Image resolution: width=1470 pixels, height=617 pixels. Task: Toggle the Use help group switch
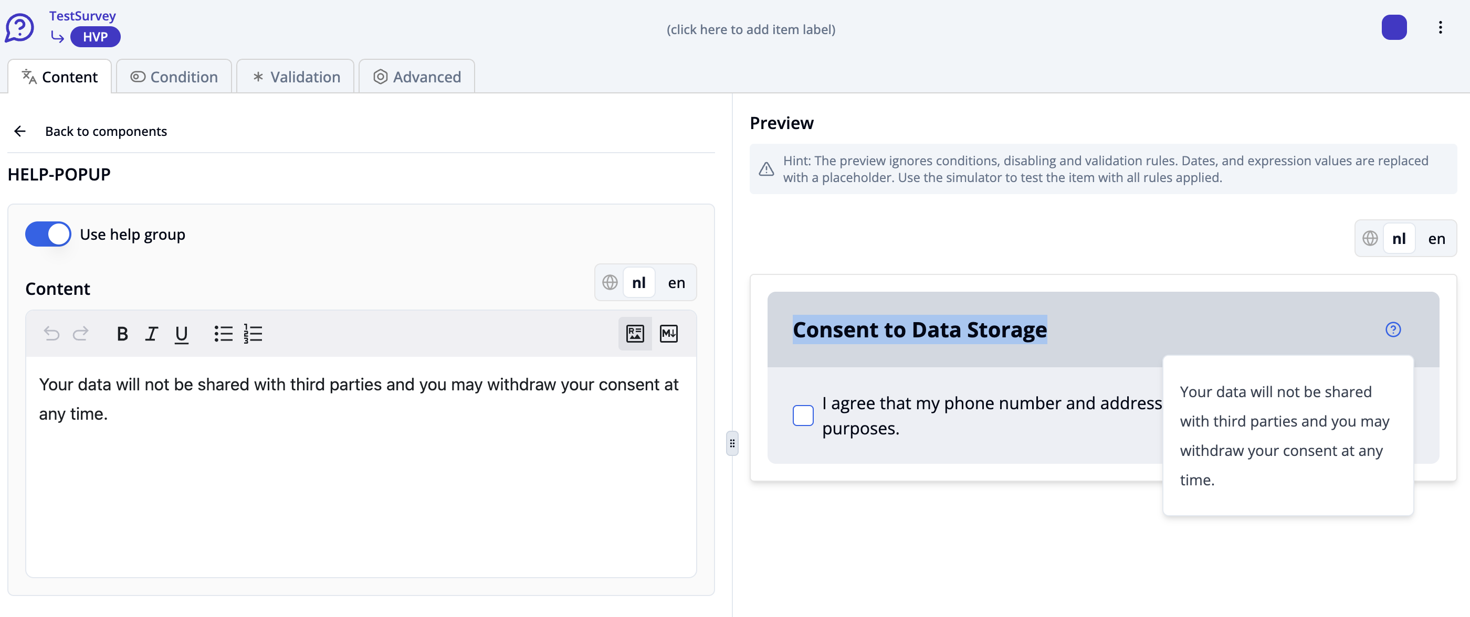tap(48, 235)
